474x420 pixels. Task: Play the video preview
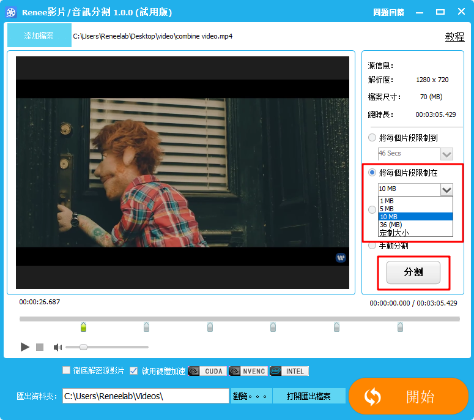(x=25, y=347)
